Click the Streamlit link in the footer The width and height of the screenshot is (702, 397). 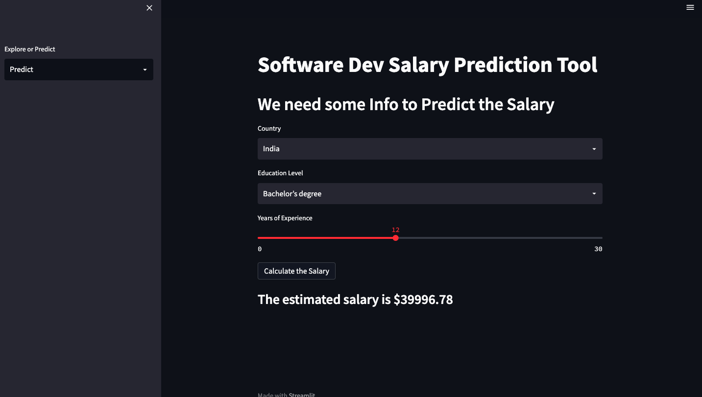[302, 395]
